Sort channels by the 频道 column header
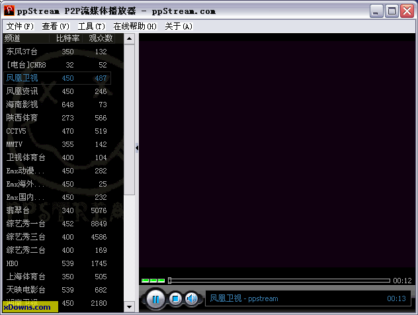 pos(26,38)
